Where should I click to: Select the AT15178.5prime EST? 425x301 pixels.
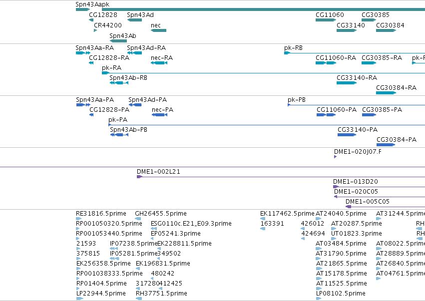319,279
